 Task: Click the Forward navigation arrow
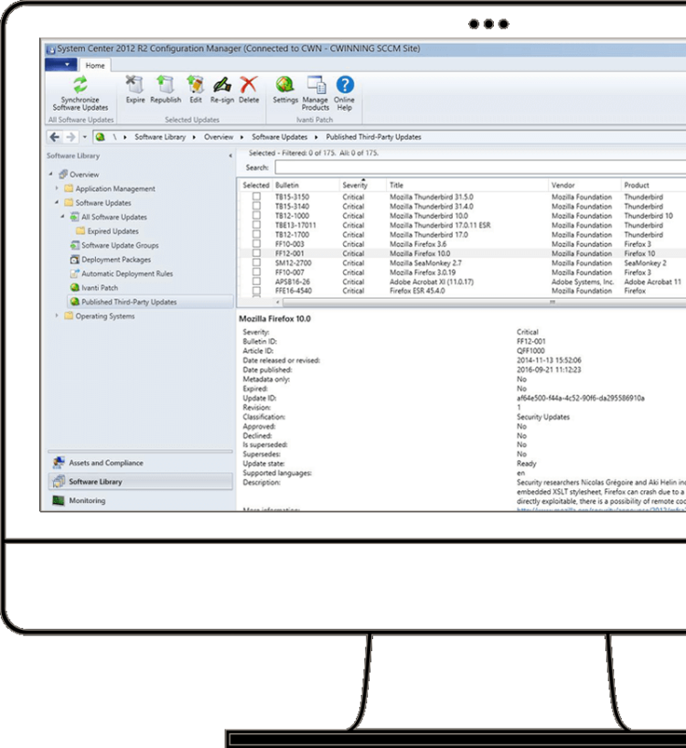click(x=70, y=137)
